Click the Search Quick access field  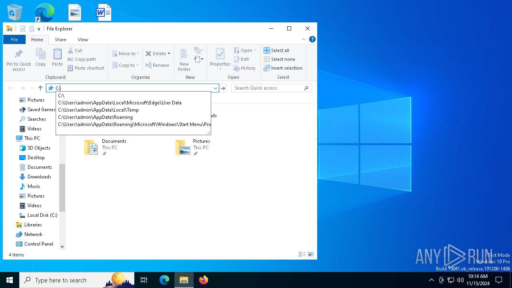(x=267, y=88)
